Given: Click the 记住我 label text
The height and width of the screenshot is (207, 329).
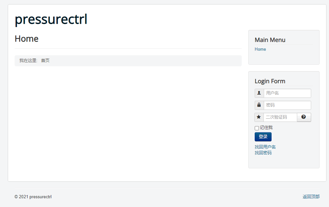Looking at the screenshot, I should coord(266,128).
